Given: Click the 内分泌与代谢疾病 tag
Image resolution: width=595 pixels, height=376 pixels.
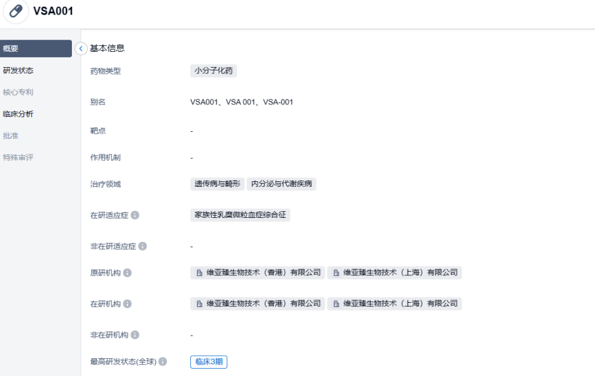Looking at the screenshot, I should tap(281, 184).
